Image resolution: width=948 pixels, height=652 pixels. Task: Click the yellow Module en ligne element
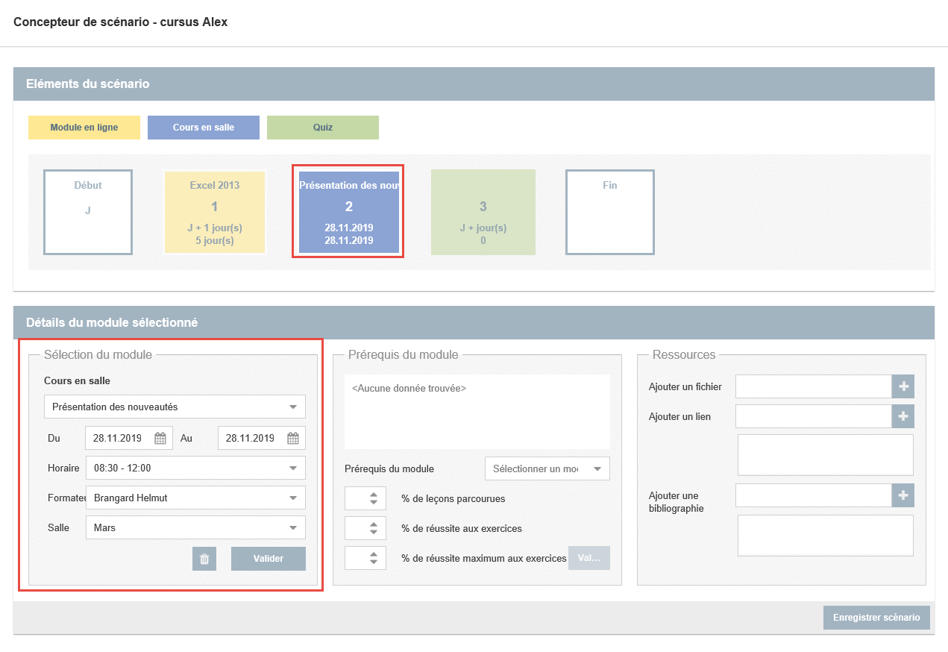[84, 128]
